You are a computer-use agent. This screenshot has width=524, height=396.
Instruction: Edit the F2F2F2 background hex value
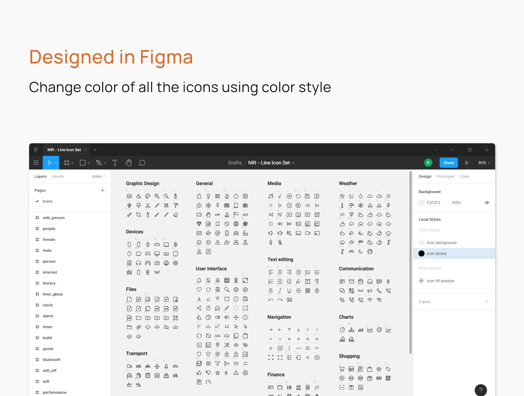tap(433, 203)
